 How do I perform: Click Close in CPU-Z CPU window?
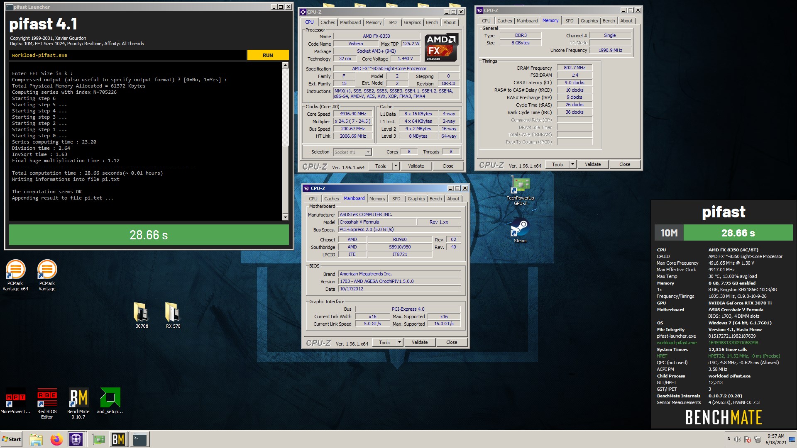coord(448,166)
